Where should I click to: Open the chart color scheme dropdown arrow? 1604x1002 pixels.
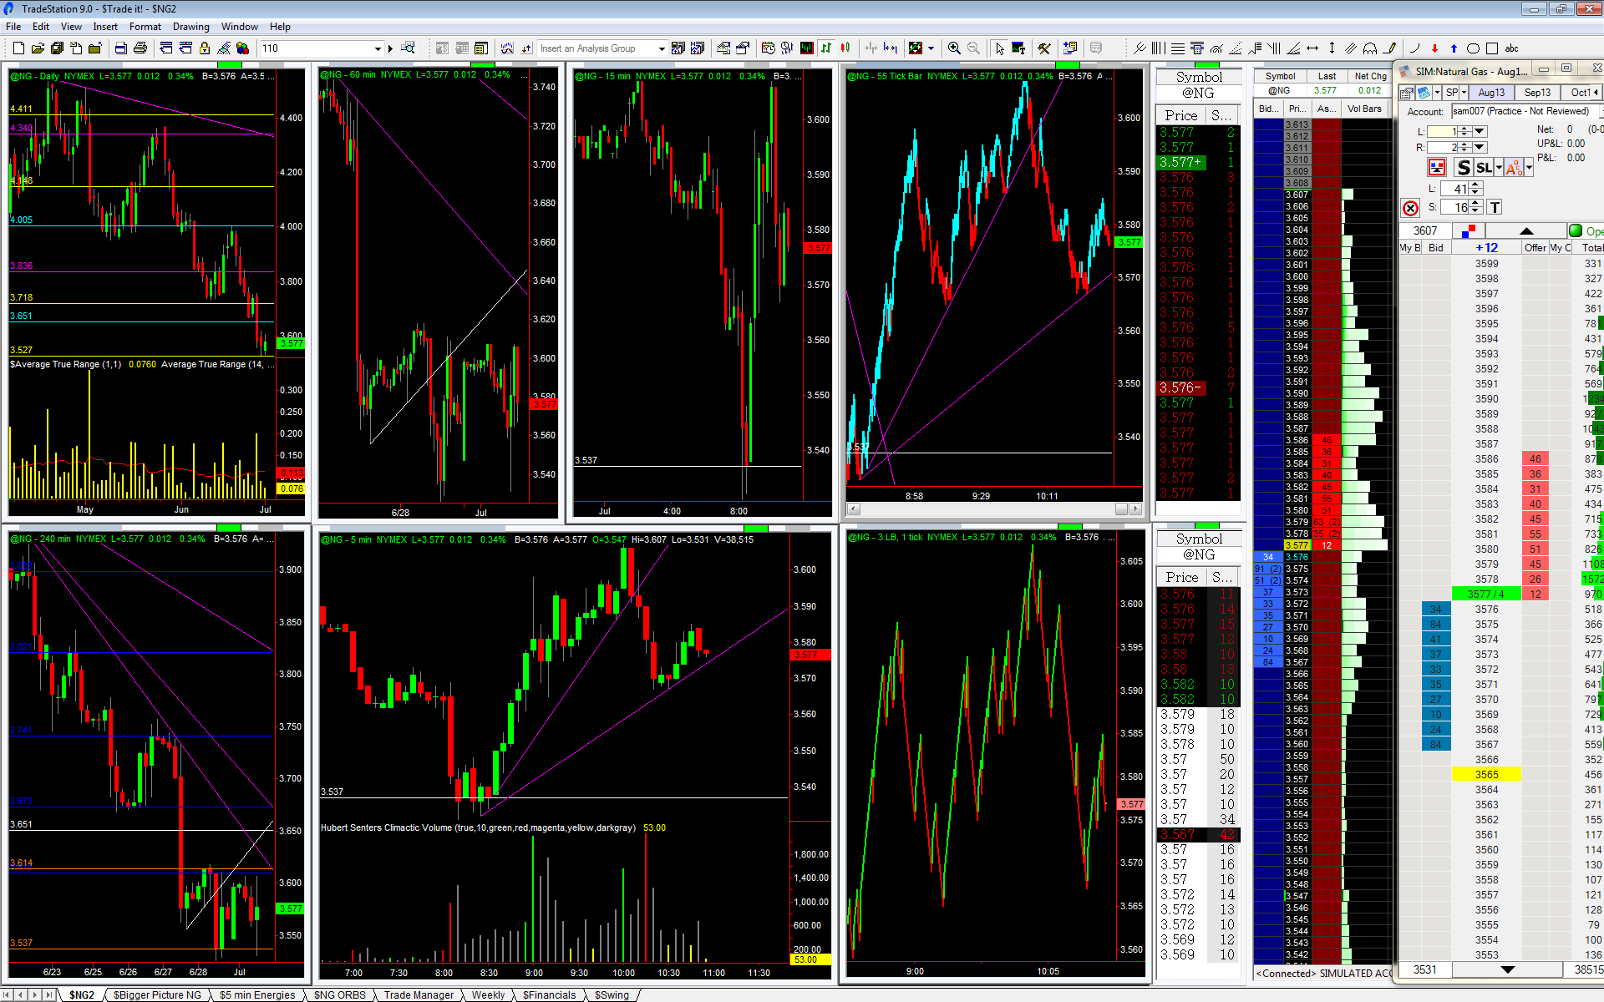point(931,48)
